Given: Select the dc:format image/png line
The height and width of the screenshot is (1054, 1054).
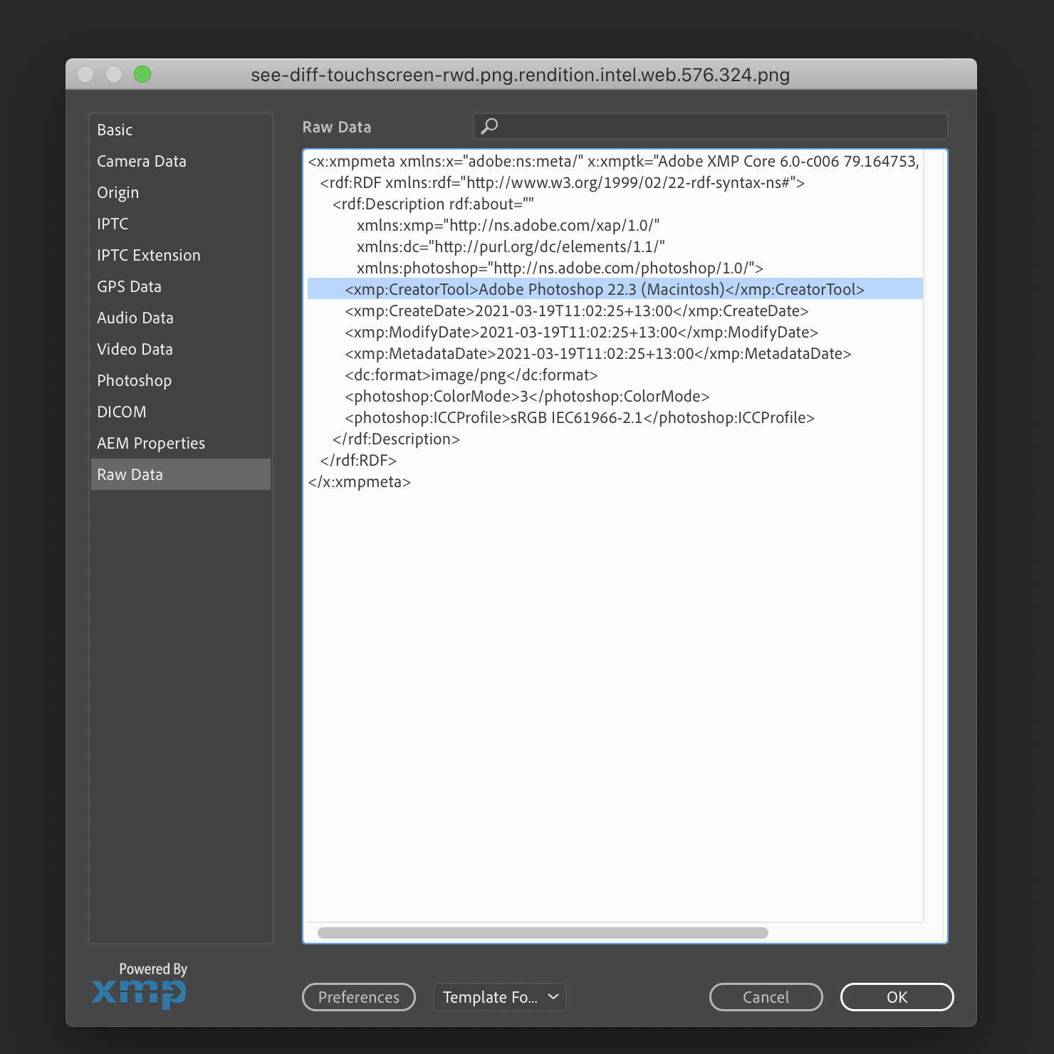Looking at the screenshot, I should pos(471,375).
